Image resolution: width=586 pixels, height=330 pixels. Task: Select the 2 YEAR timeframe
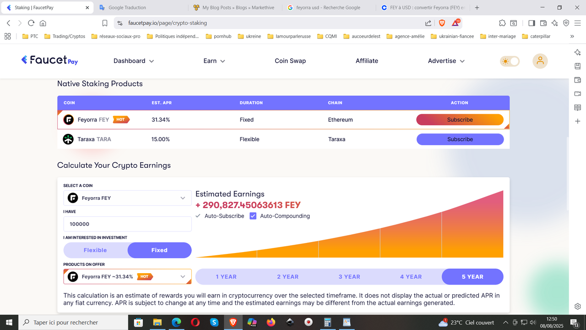(288, 277)
